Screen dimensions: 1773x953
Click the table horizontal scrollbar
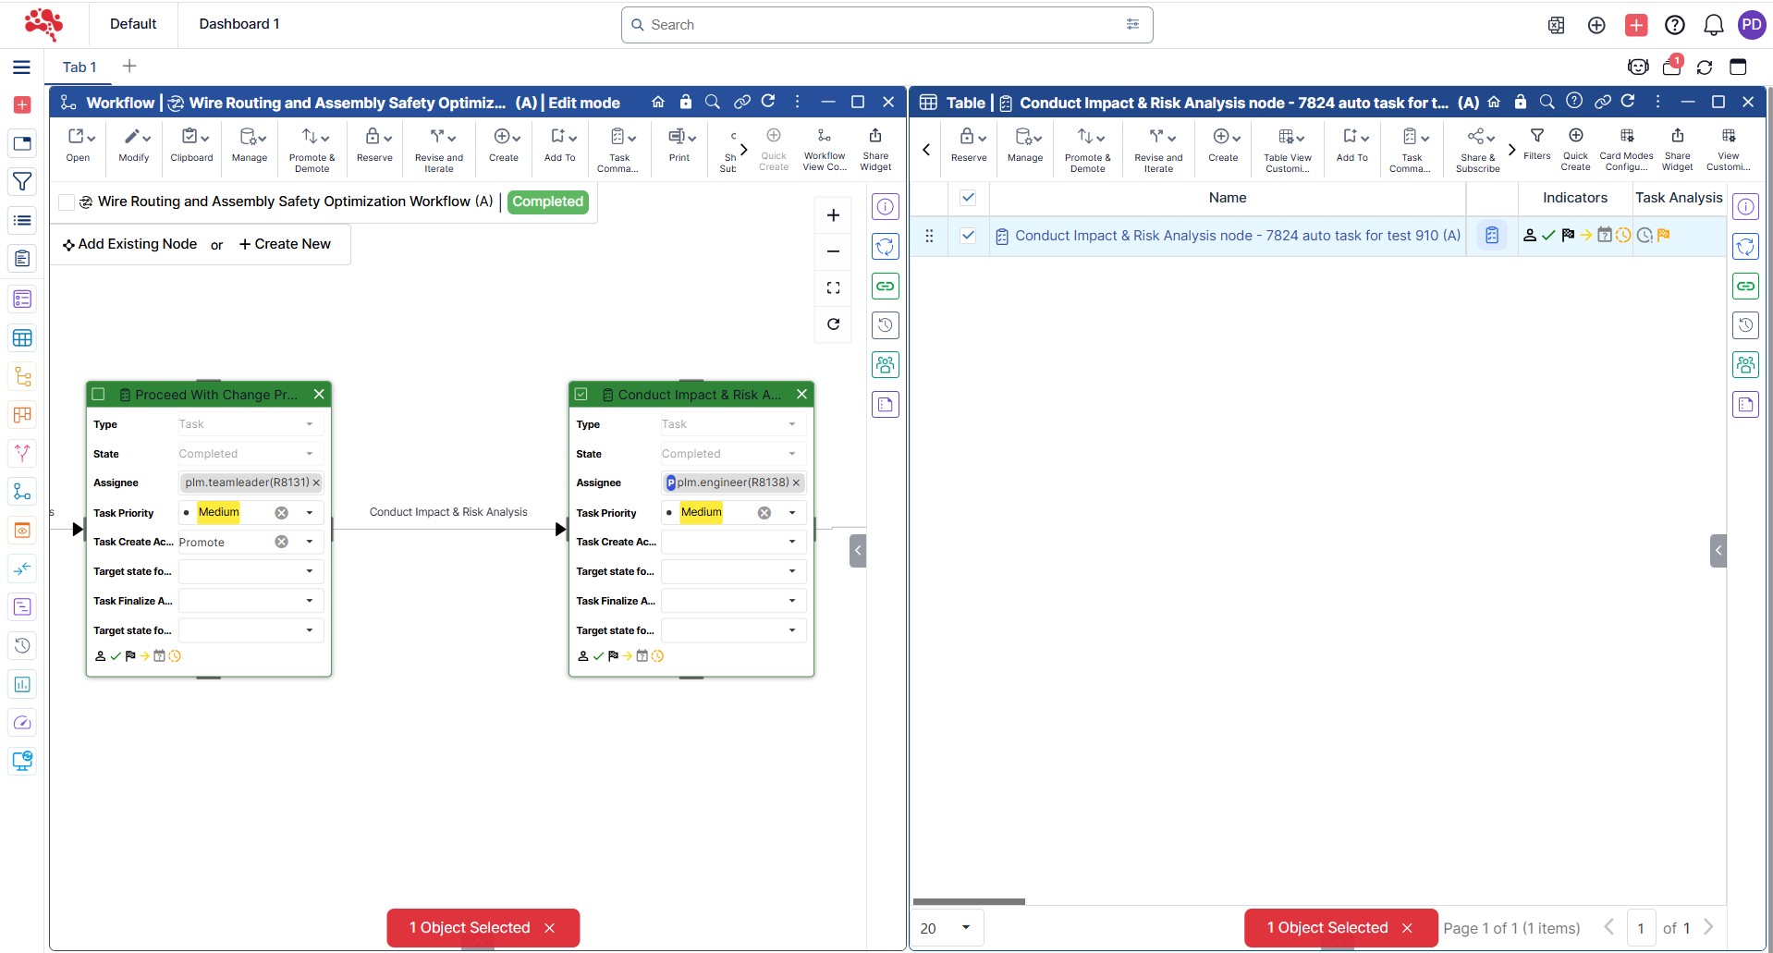(969, 901)
